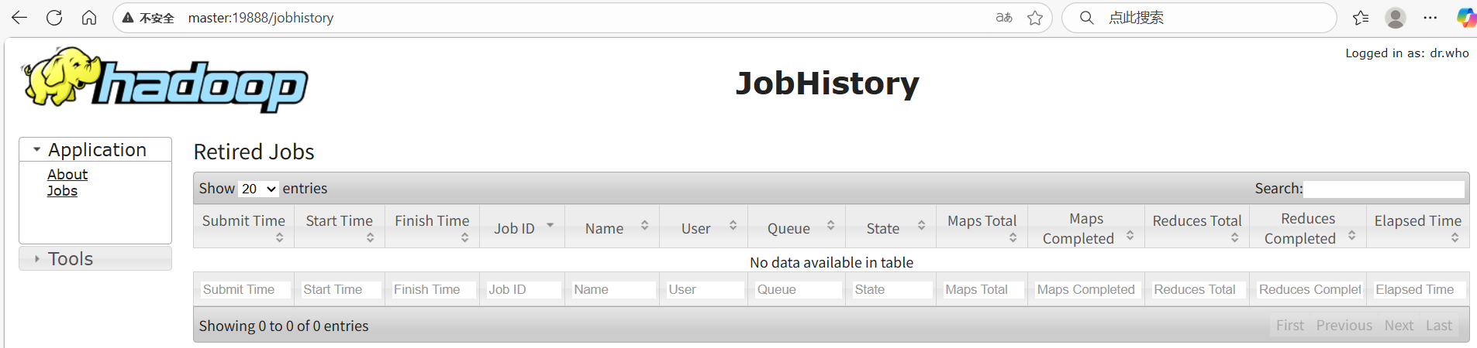Click the Name filter field
Screen dimensions: 1477x348
[613, 289]
